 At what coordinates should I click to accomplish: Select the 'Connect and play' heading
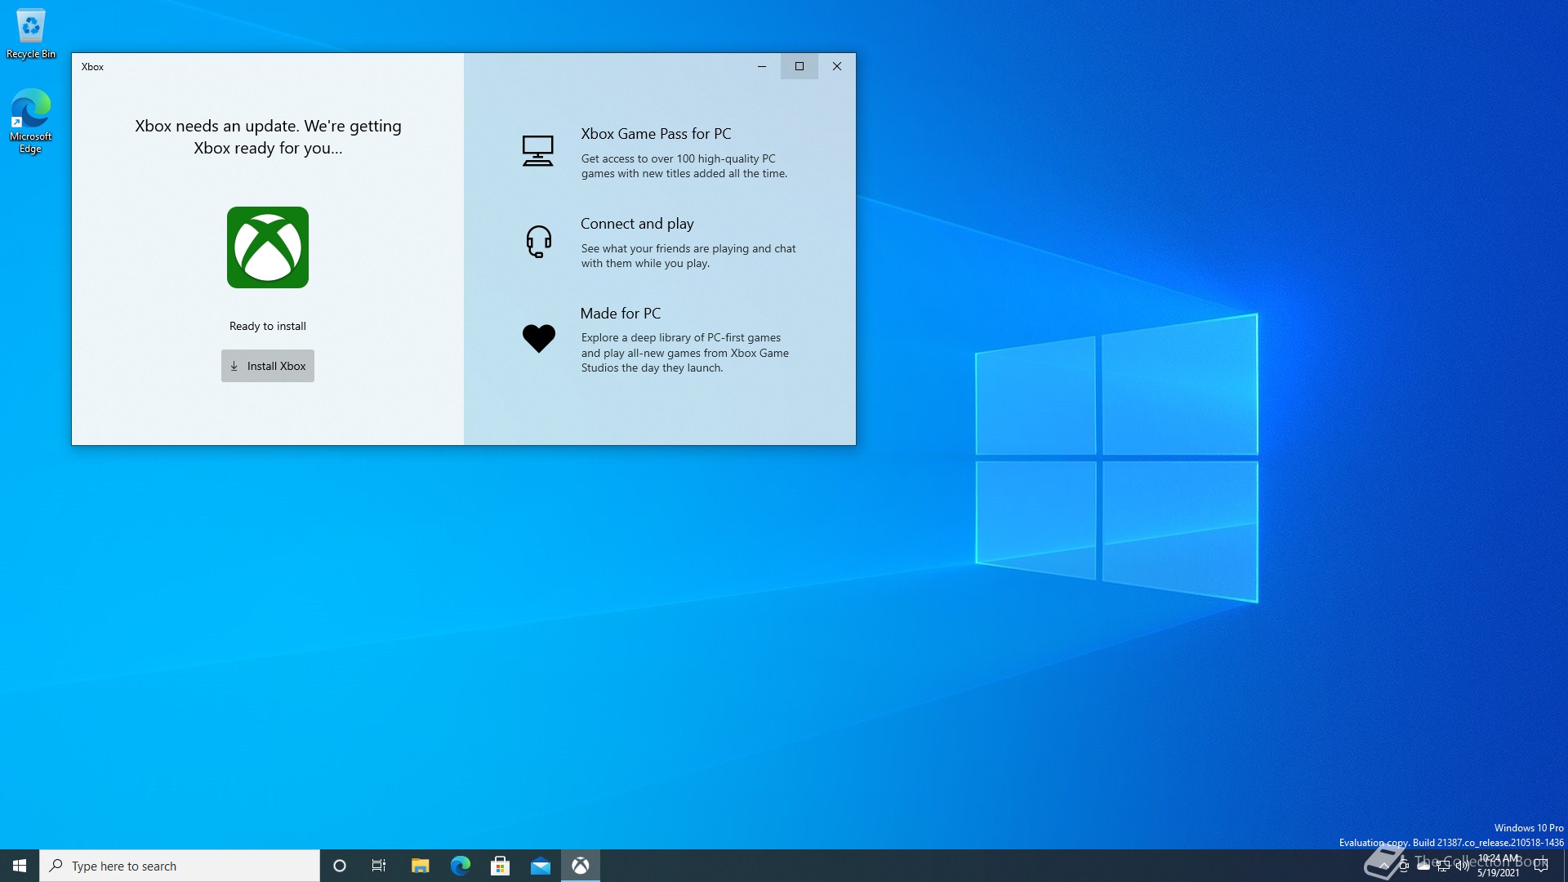[x=637, y=224]
